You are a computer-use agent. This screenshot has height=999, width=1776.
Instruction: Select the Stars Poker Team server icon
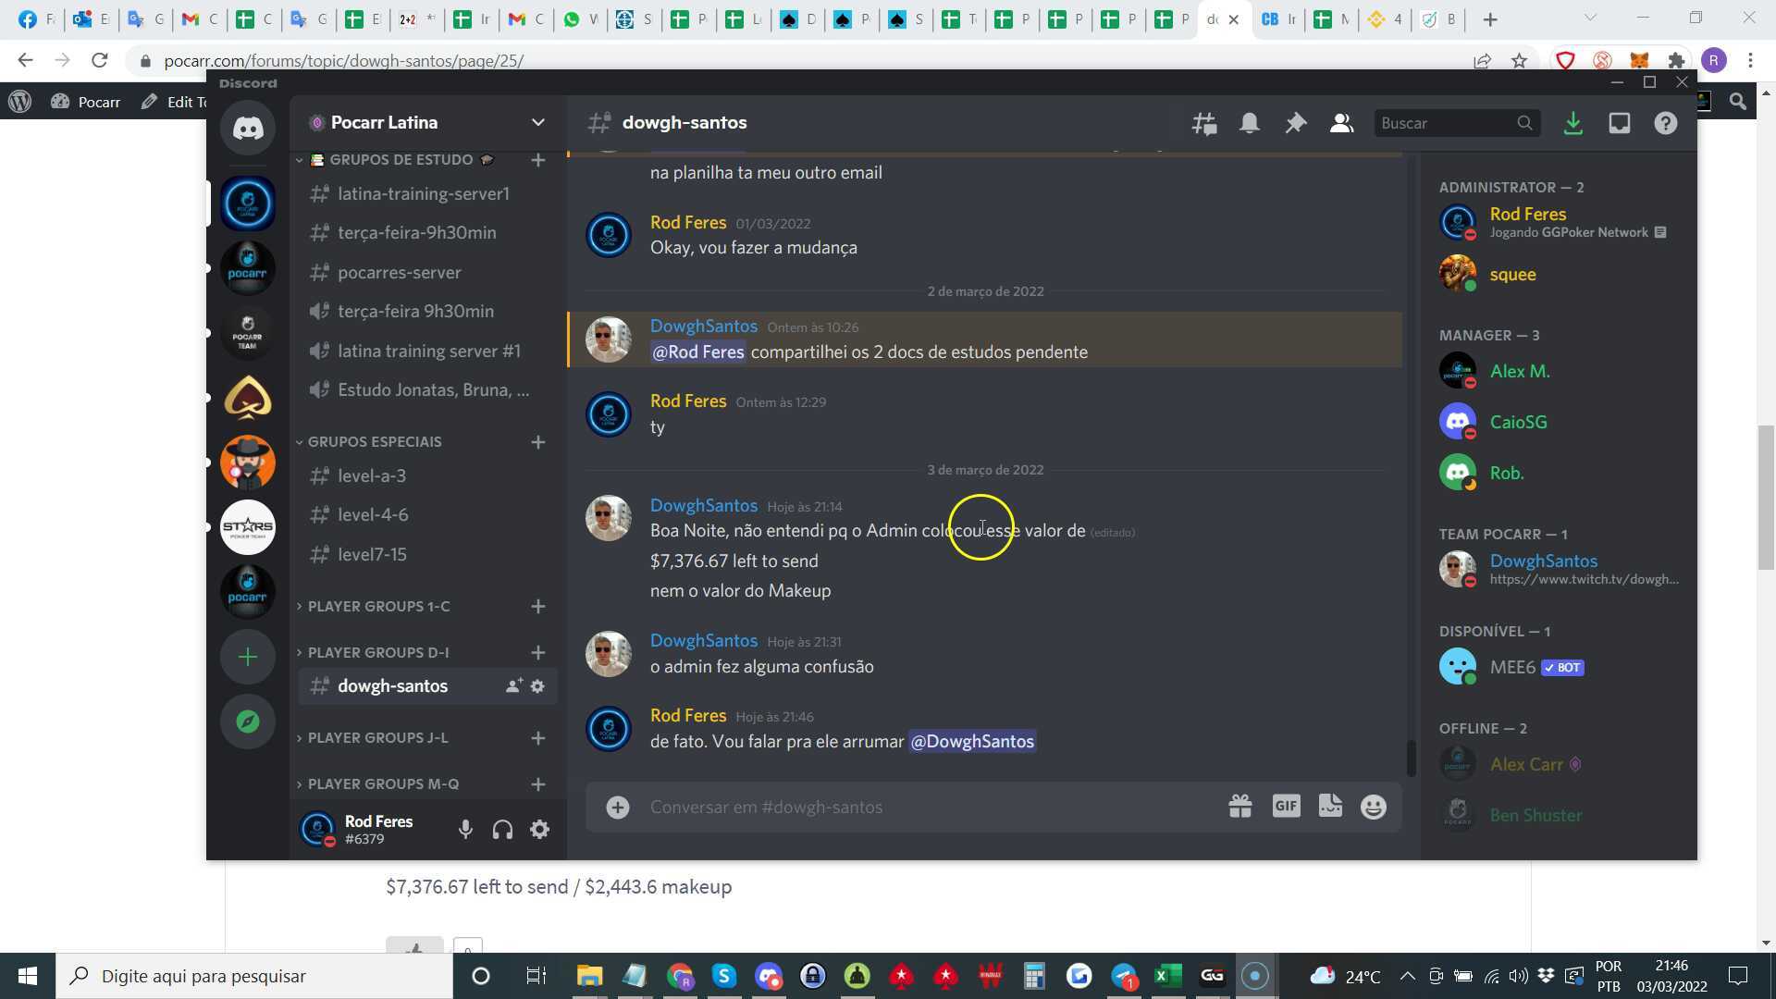point(247,527)
